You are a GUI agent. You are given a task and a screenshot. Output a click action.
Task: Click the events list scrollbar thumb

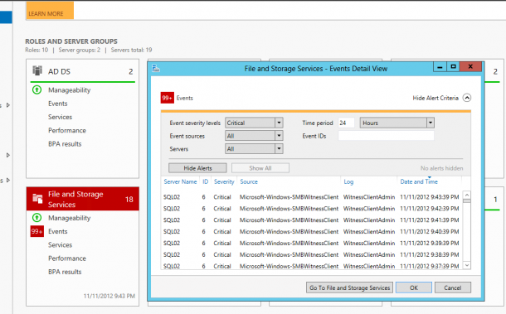point(467,200)
